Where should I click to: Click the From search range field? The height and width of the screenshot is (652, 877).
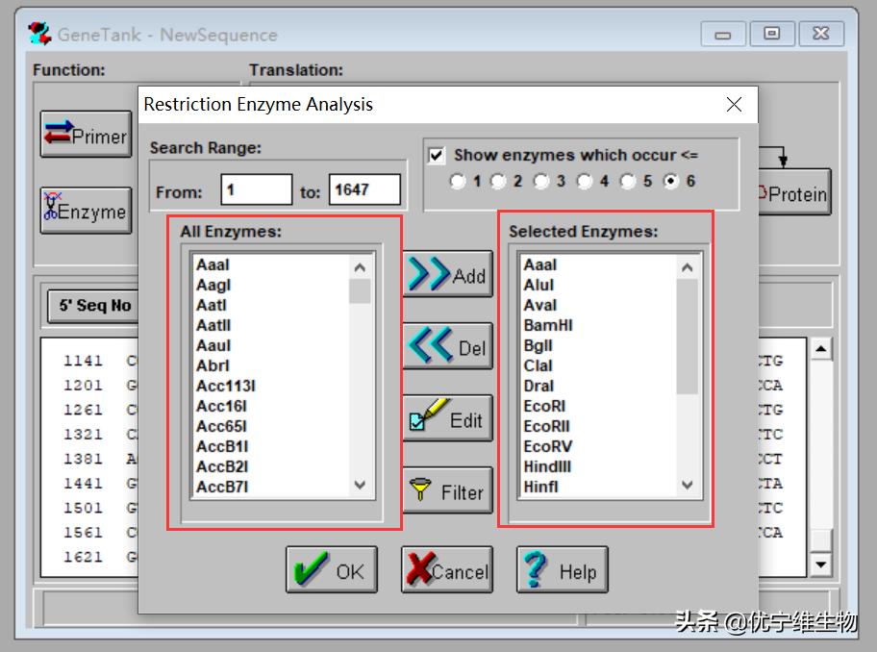click(257, 189)
